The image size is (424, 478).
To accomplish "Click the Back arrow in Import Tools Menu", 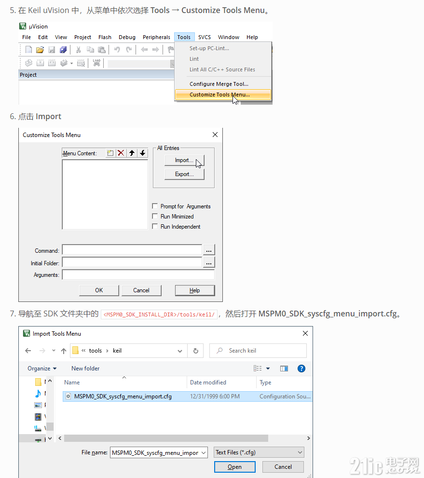I will (28, 351).
